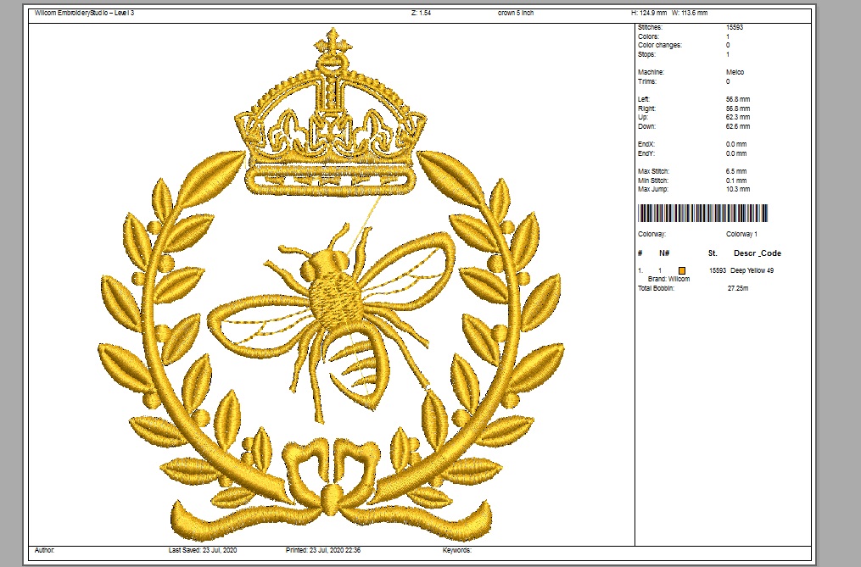
Task: Click the Keywords field in footer
Action: click(x=456, y=551)
